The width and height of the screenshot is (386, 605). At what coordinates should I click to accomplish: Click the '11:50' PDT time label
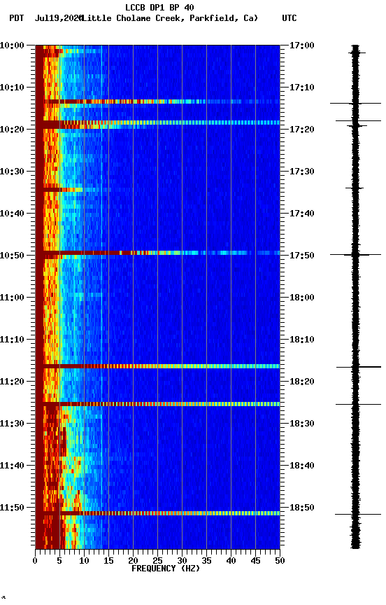(12, 508)
